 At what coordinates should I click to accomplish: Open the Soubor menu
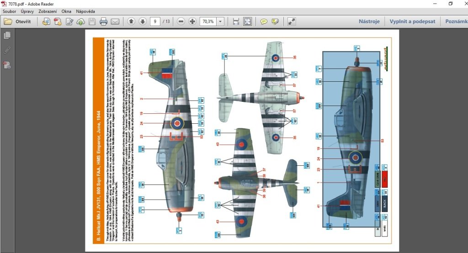pos(10,11)
